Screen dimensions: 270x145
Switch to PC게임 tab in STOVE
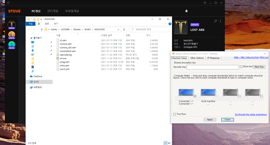click(36, 11)
